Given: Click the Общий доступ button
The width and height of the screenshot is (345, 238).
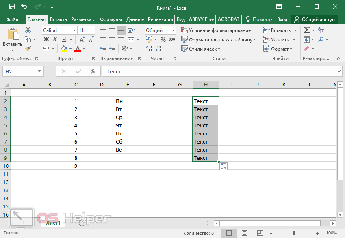Looking at the screenshot, I should 315,19.
